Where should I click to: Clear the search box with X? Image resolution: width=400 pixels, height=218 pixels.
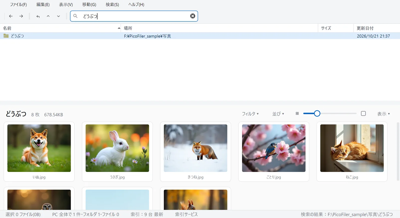pyautogui.click(x=193, y=16)
